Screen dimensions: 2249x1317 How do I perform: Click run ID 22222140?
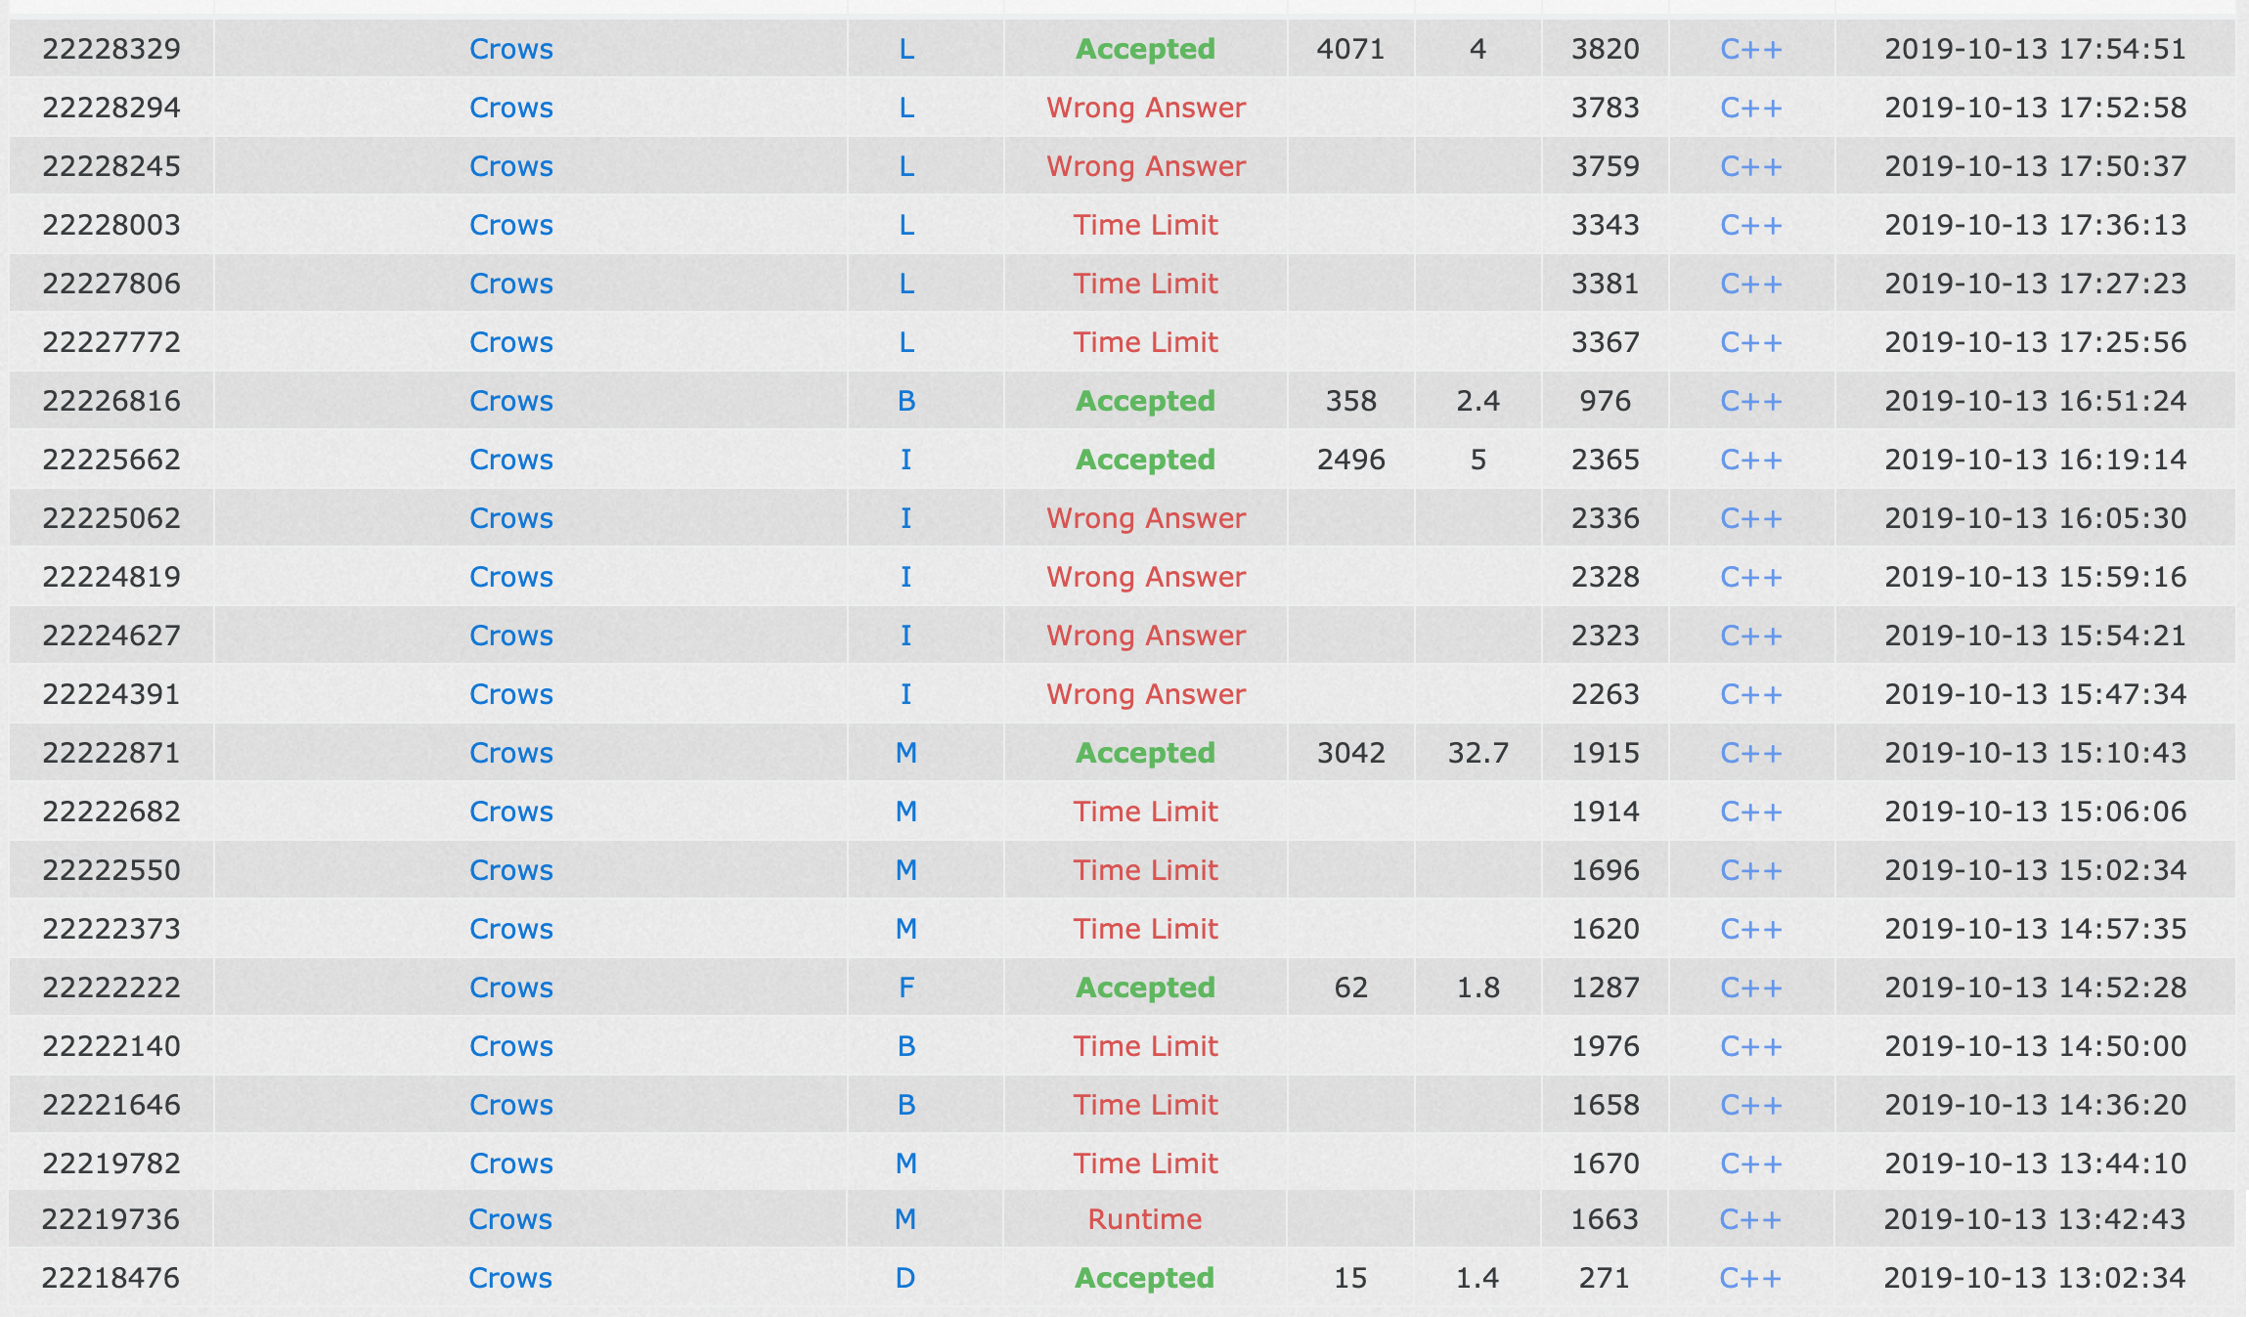111,1046
